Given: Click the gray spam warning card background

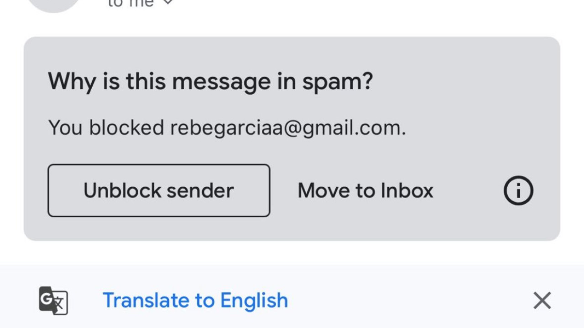Looking at the screenshot, I should tap(456, 91).
